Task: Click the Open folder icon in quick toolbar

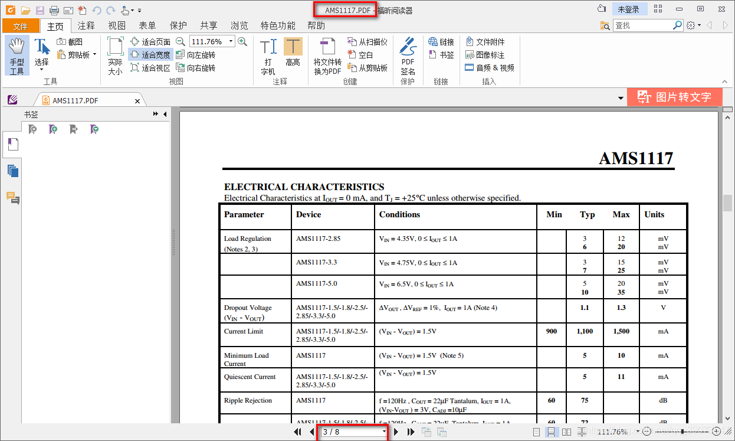Action: (25, 10)
